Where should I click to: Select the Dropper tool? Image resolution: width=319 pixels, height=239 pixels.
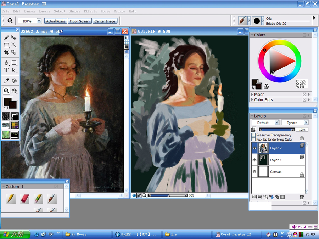coord(6,81)
